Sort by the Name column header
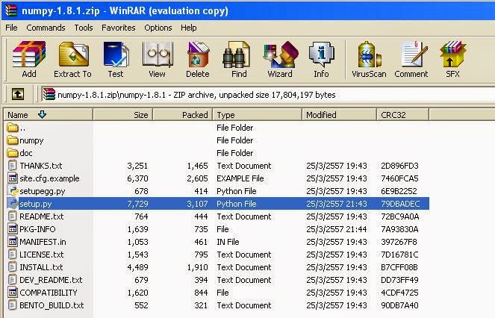The image size is (495, 318). (x=49, y=115)
